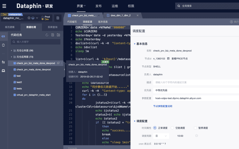Screen dimensions: 239x149
Task: Click copy icon on check_prv_biz_meta_done_devprod row
Action: click(x=58, y=63)
